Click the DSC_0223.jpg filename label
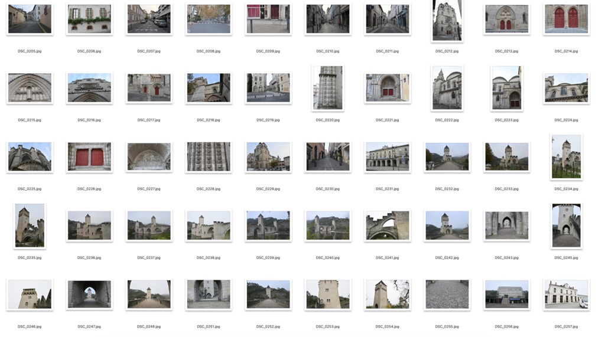Screen dimensions: 605x337 pos(506,120)
